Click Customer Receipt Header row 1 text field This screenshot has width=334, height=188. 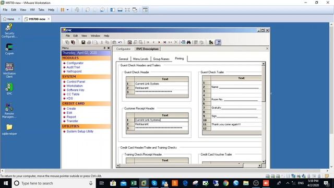point(161,120)
